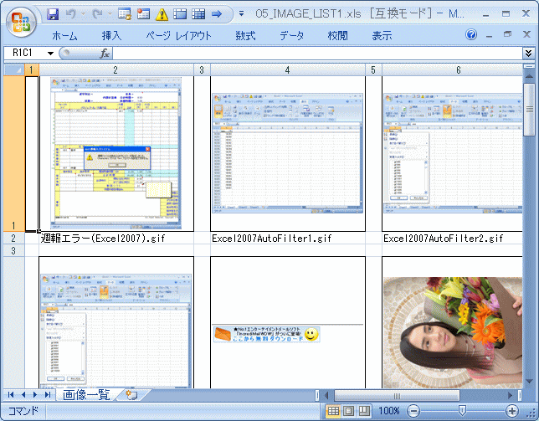The height and width of the screenshot is (421, 539).
Task: Minimize the ribbon workbook window
Action: (x=489, y=34)
